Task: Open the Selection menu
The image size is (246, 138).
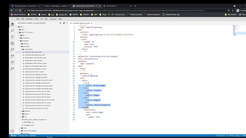Action: (x=29, y=19)
